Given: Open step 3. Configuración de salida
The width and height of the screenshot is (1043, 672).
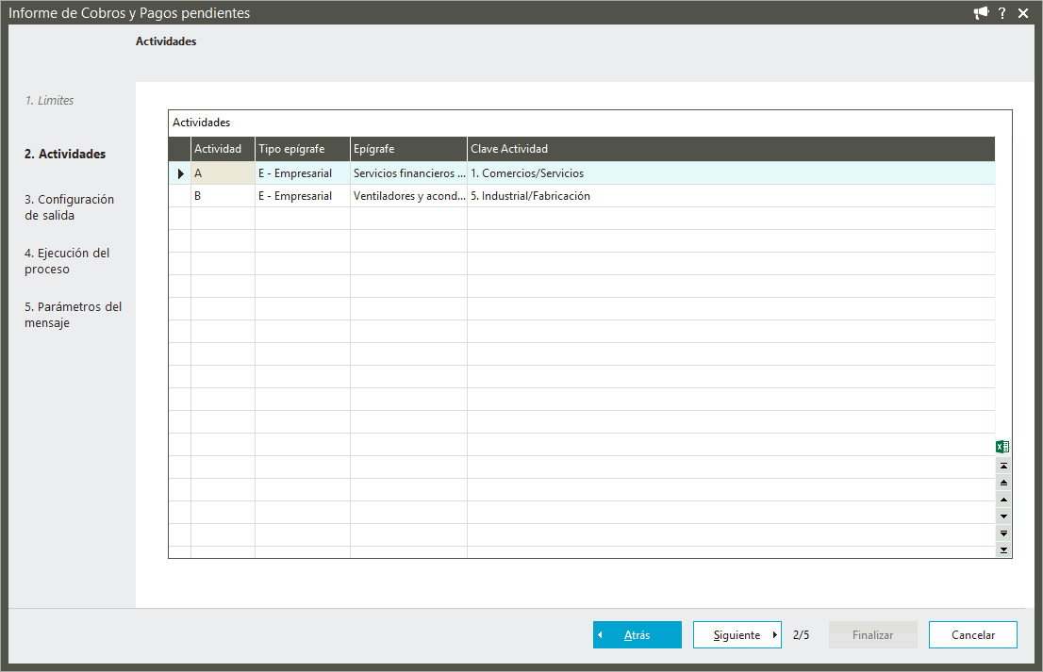Looking at the screenshot, I should (x=69, y=207).
